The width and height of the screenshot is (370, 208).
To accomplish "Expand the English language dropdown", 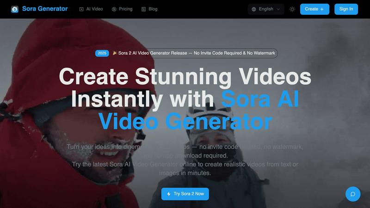I will (266, 9).
